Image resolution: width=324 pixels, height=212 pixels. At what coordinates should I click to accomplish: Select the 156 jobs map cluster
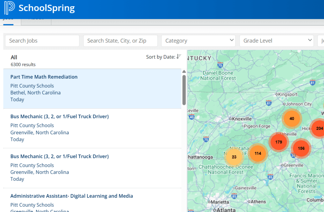(x=301, y=148)
